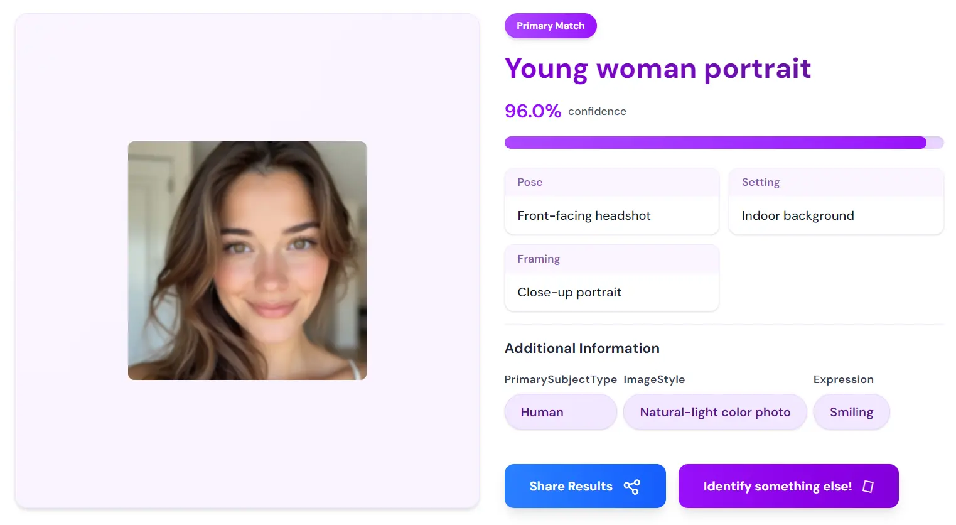Click the confidence progress bar
This screenshot has width=956, height=525.
(x=724, y=143)
